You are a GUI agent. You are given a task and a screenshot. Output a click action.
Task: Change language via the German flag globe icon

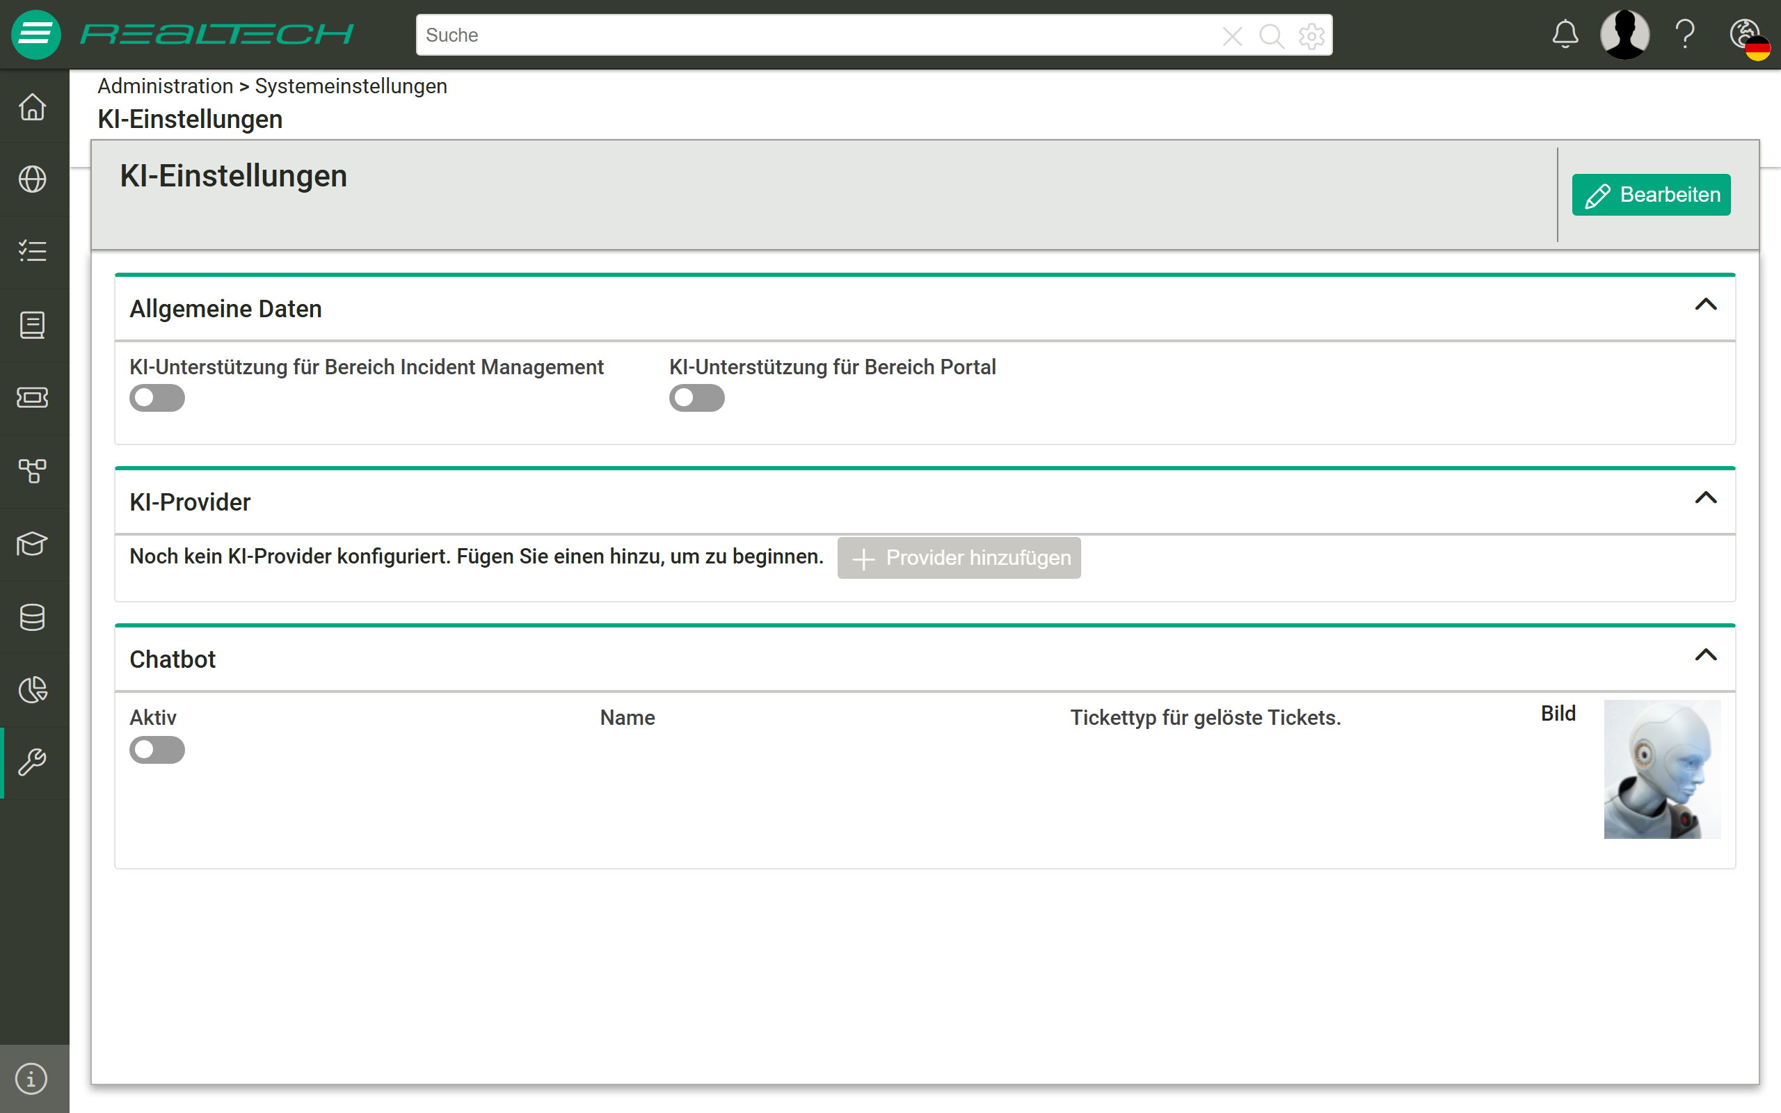click(x=1750, y=38)
